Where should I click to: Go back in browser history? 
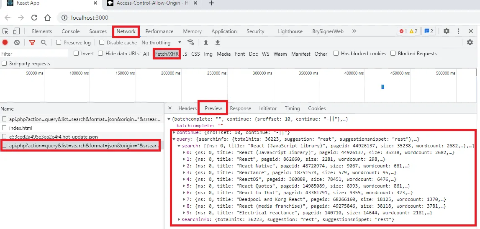[x=8, y=18]
